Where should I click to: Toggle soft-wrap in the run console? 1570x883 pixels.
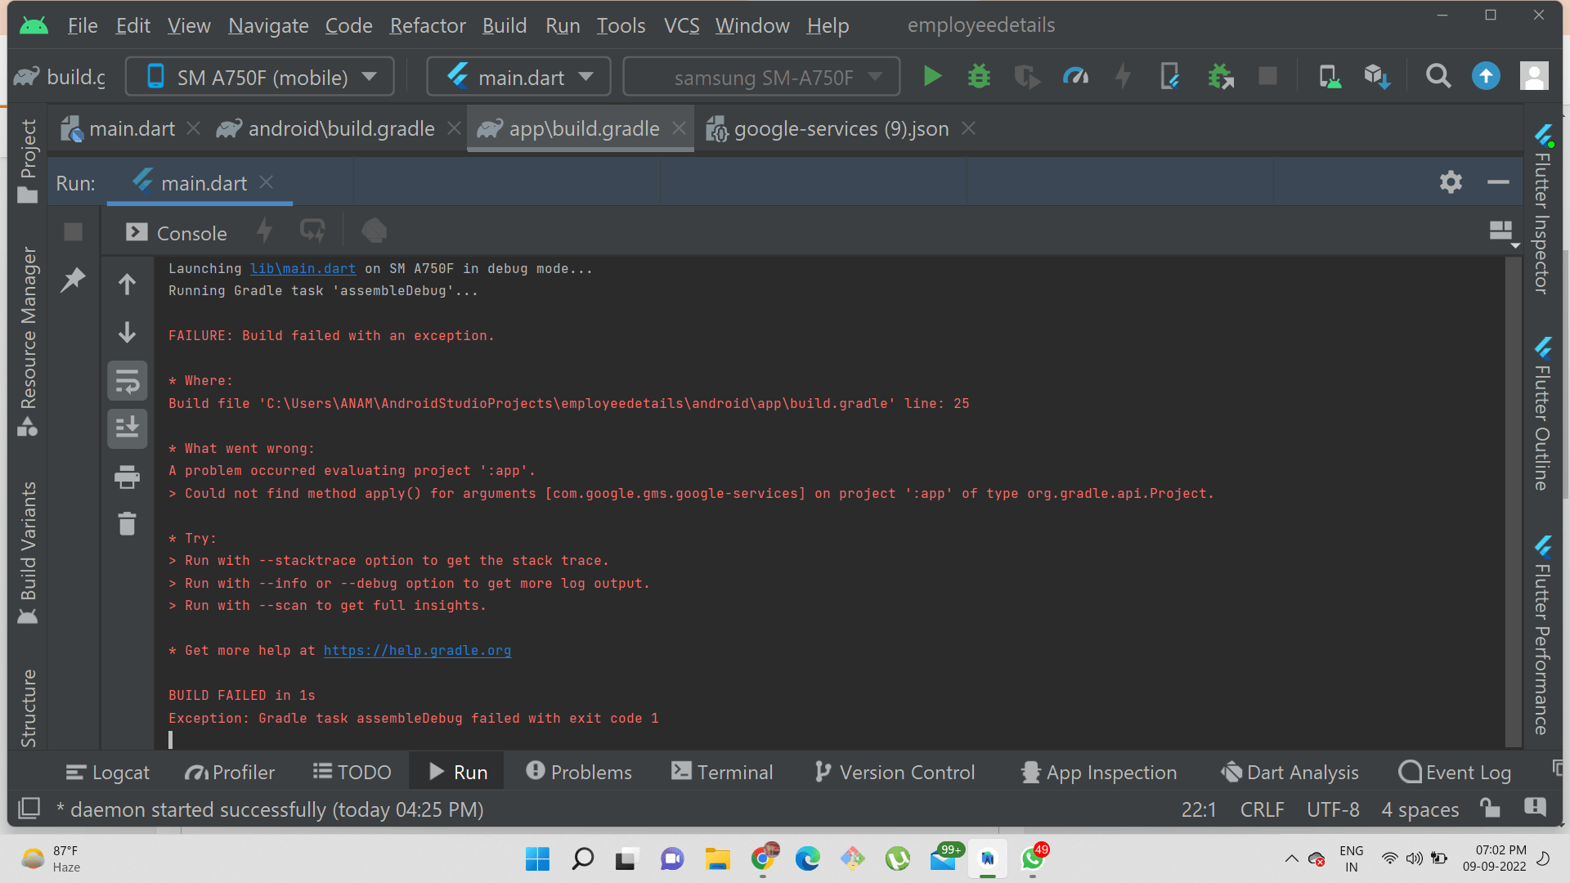pos(127,380)
